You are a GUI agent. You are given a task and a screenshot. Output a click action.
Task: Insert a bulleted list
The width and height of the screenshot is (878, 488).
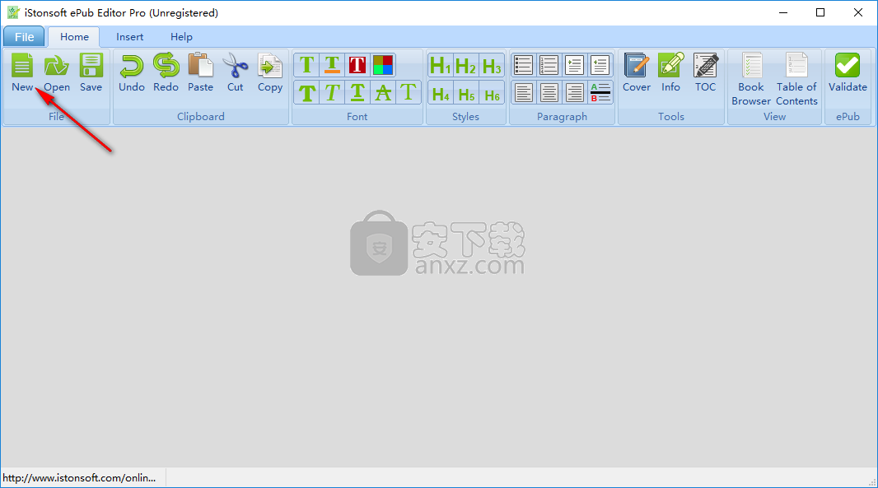pos(524,66)
